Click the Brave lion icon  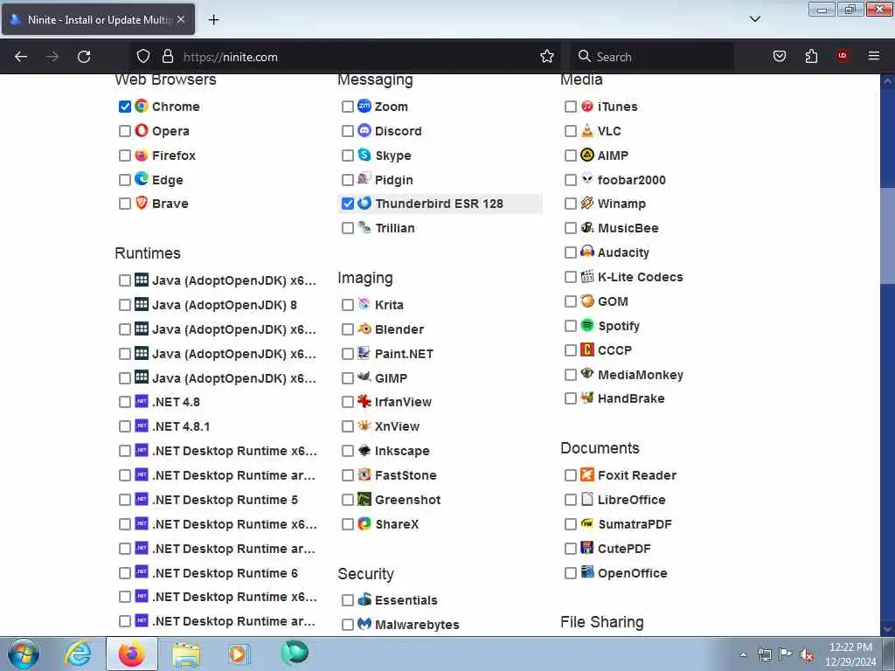point(142,203)
